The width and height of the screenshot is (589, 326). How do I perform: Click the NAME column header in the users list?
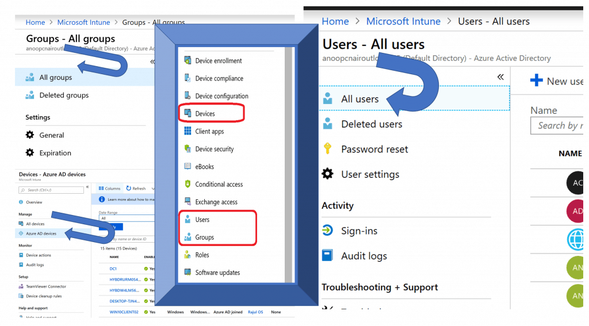pyautogui.click(x=570, y=154)
